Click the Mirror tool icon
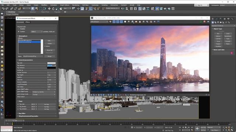This screenshot has height=132, width=236. [123, 9]
